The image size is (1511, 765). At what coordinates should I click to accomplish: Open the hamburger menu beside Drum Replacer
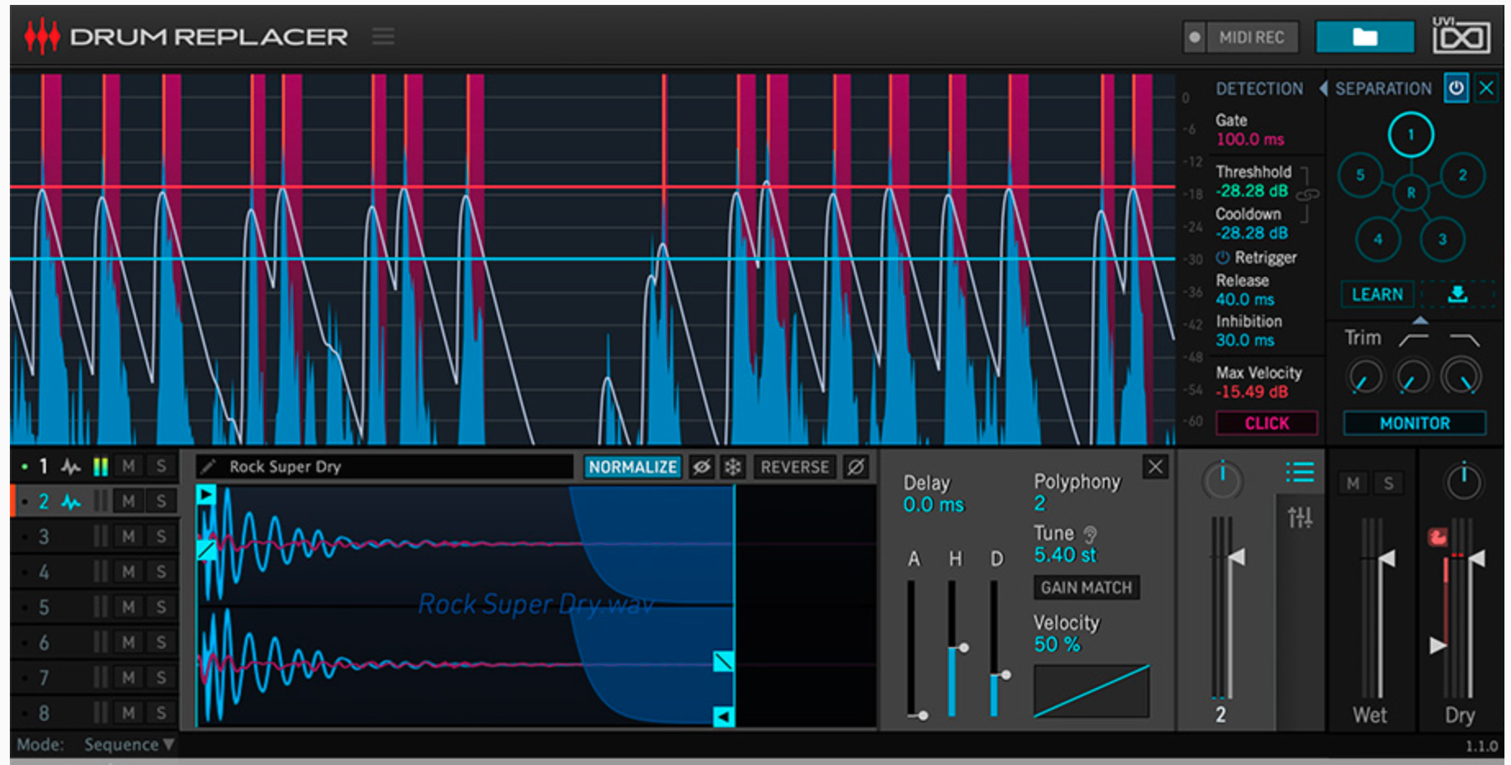(383, 36)
